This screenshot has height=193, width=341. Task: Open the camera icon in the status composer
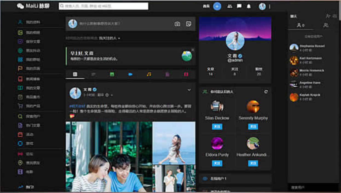[x=177, y=24]
